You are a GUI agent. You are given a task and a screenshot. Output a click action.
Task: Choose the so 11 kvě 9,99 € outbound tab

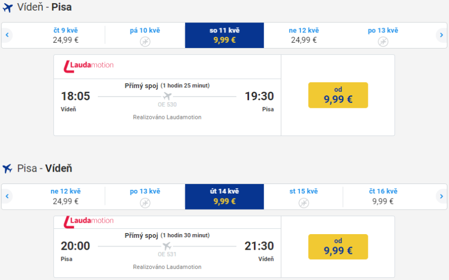224,35
